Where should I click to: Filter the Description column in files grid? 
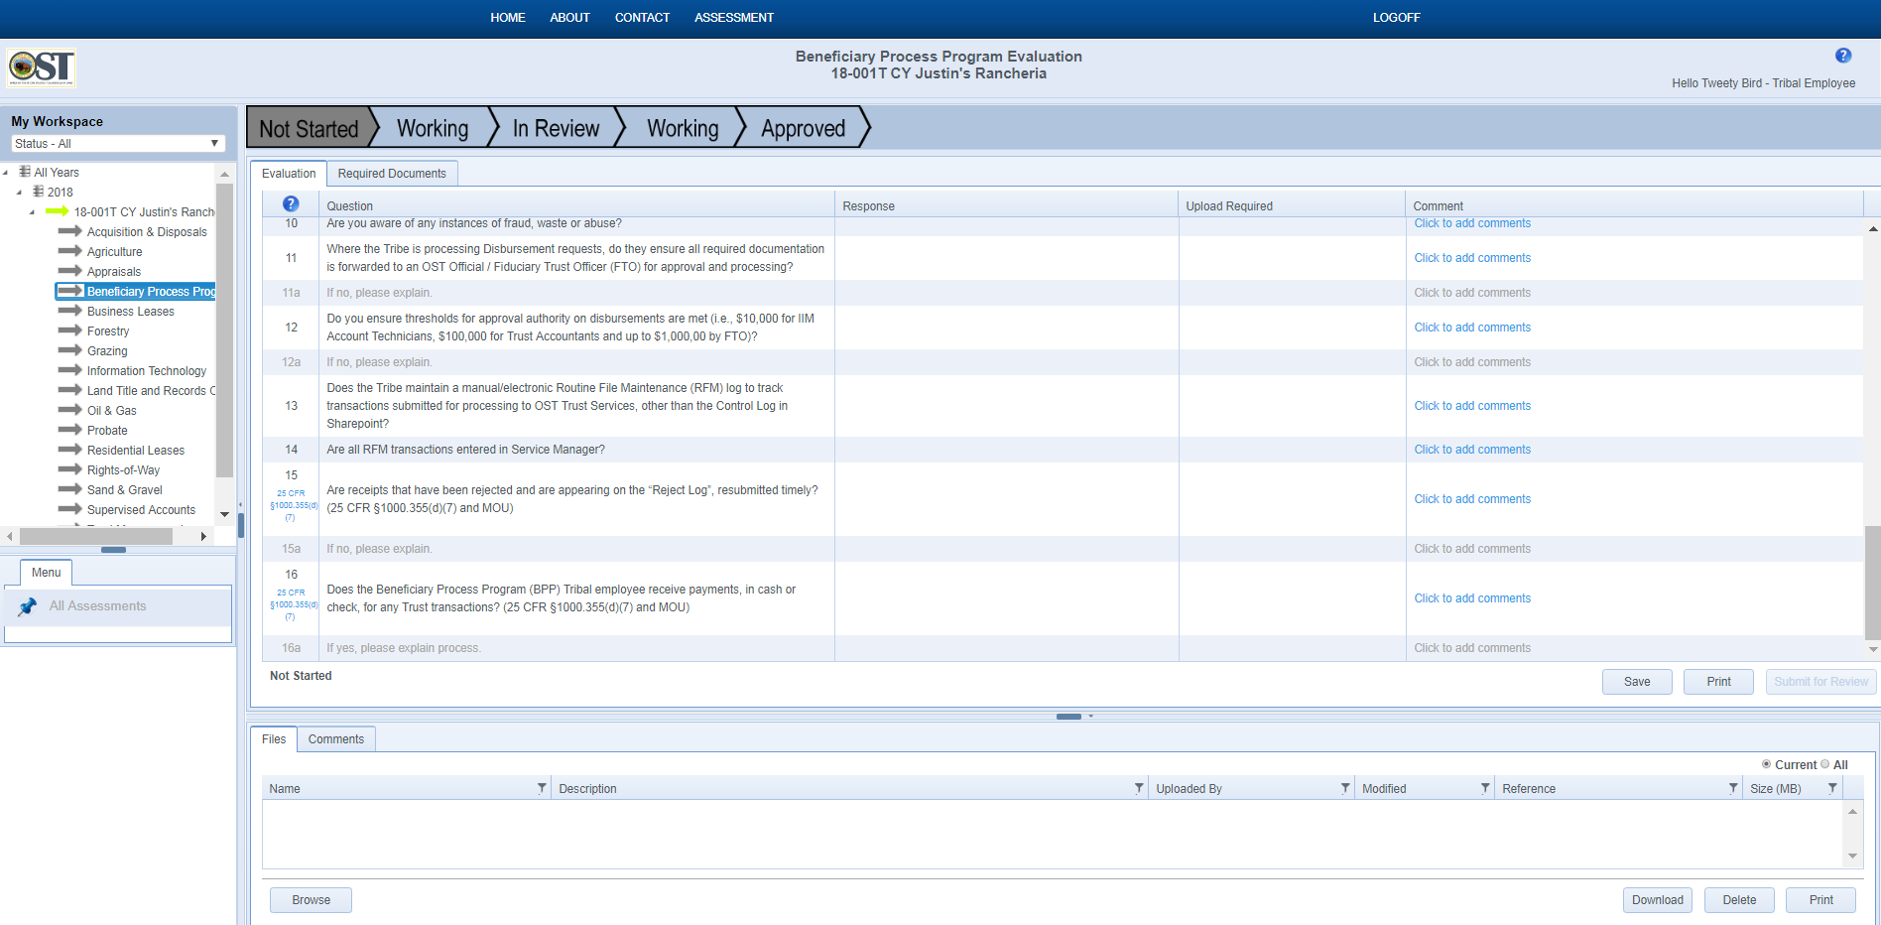click(x=1139, y=788)
